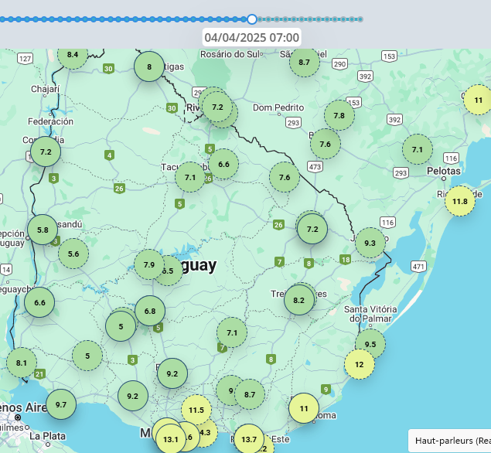Open the 7.2 marker beside route 26
The width and height of the screenshot is (491, 453).
point(312,229)
